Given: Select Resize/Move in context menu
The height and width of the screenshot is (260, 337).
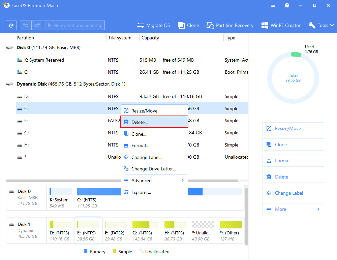Looking at the screenshot, I should pos(154,111).
